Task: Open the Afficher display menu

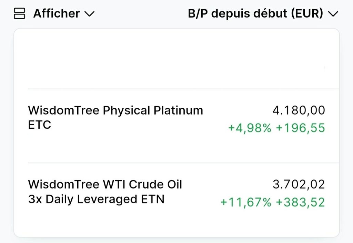Action: [56, 14]
